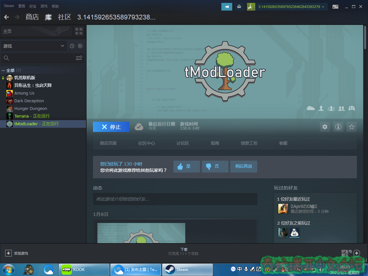Open 创意工坊 link
Screen dimensions: 368x276
coord(249,143)
